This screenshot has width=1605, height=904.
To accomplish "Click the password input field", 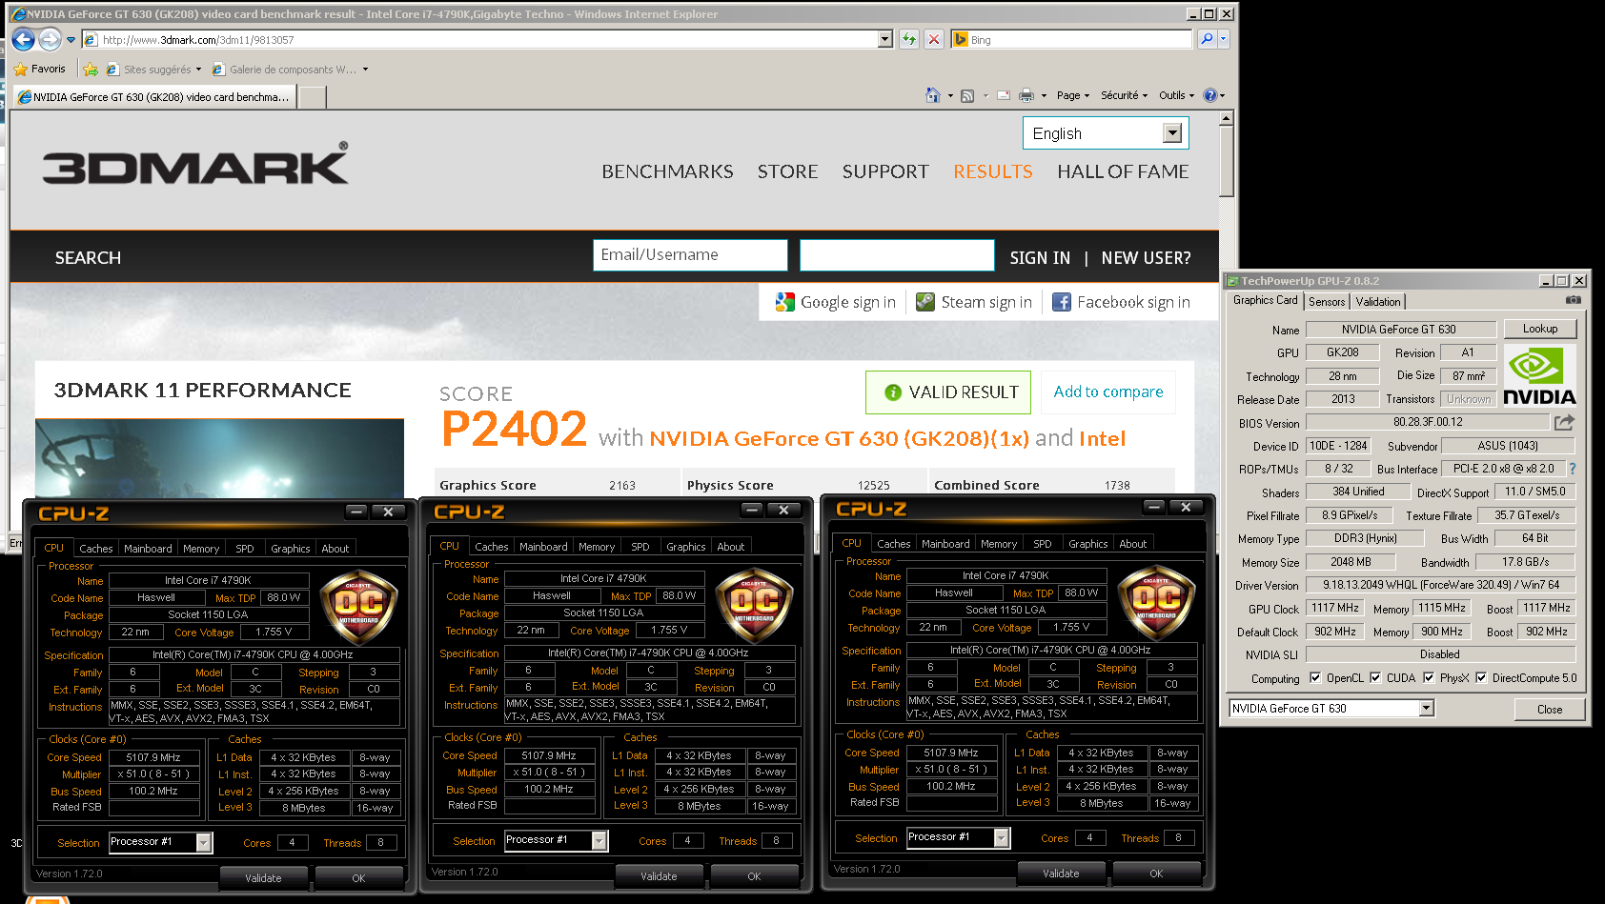I will coord(897,255).
